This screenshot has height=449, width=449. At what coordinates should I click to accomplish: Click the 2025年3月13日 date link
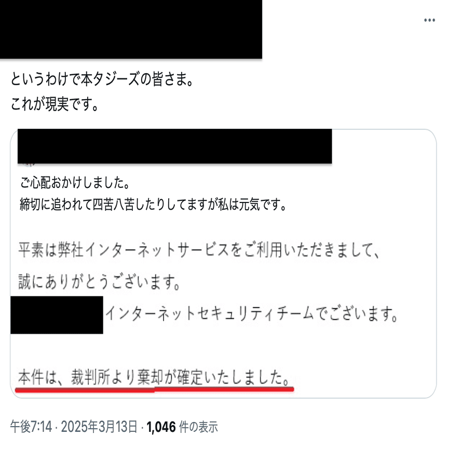click(x=99, y=427)
